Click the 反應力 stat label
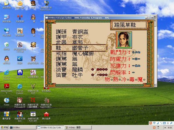This screenshot has width=174, height=130. 118,66
